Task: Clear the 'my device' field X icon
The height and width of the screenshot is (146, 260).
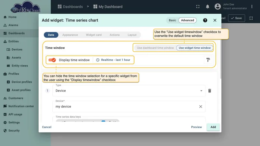Action: coord(201,107)
